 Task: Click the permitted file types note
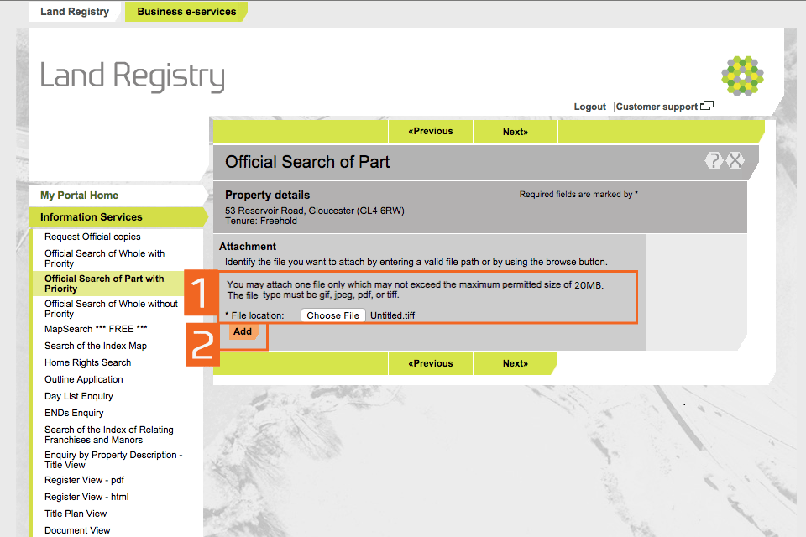313,295
